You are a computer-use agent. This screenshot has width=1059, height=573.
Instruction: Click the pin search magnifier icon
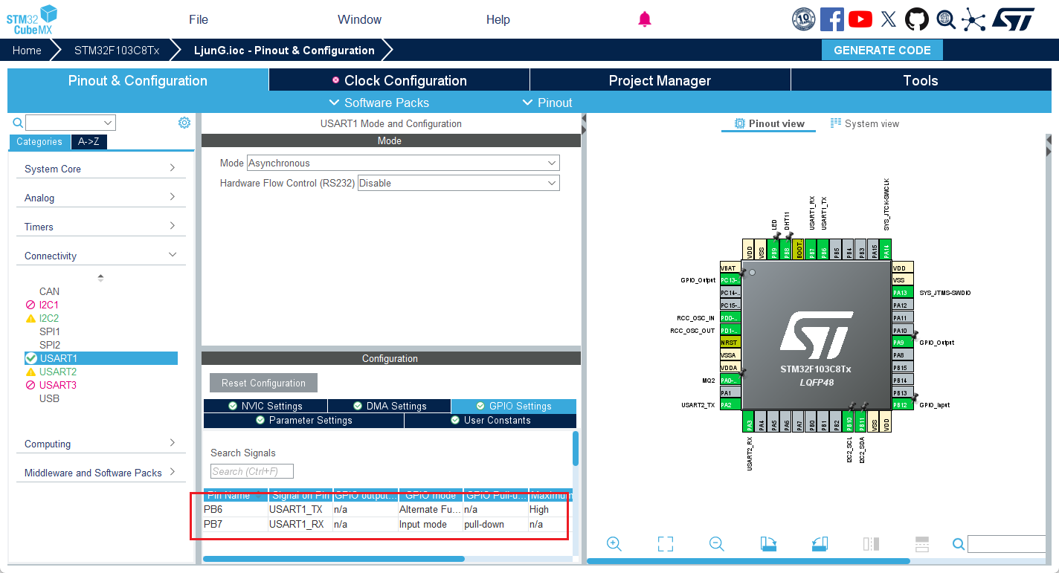coord(959,544)
